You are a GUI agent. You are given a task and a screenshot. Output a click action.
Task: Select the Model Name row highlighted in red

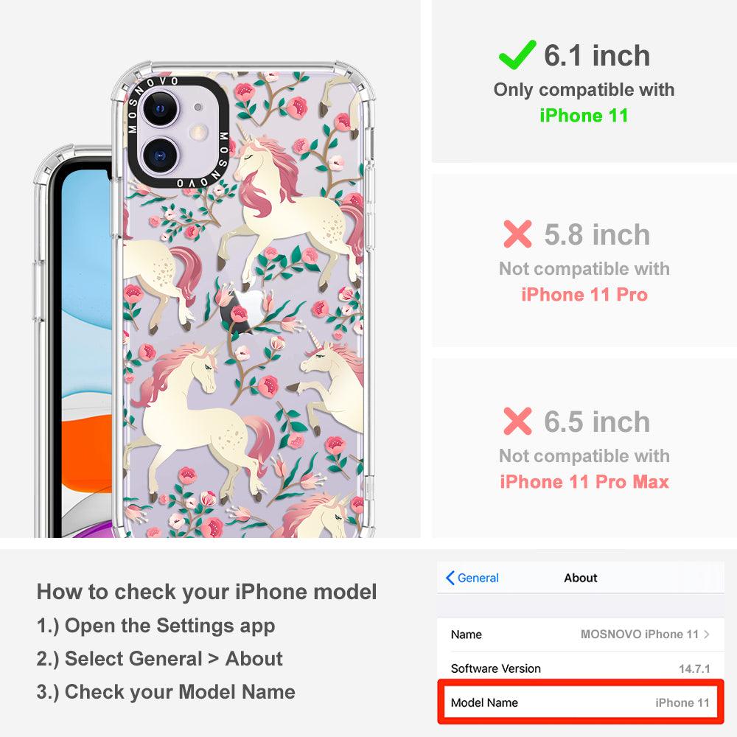[x=581, y=702]
